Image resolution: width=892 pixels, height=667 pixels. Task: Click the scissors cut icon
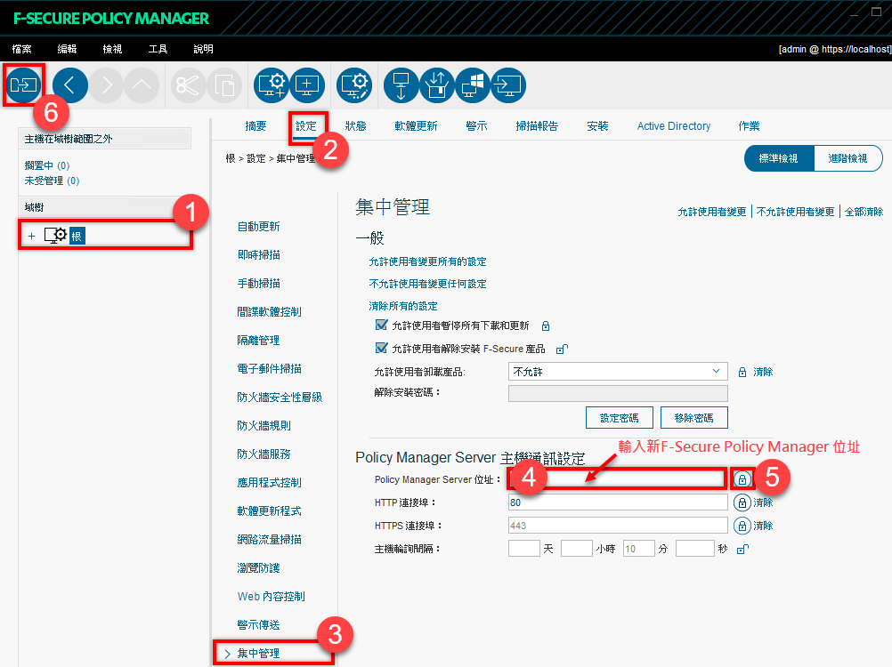[x=188, y=85]
